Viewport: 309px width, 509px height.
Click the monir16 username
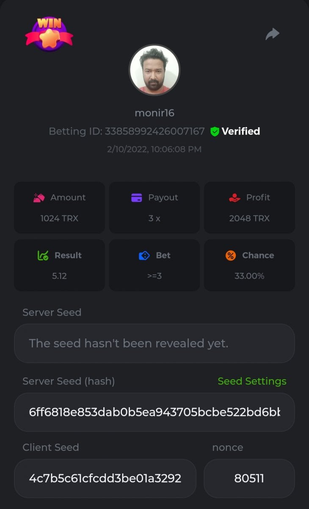(x=154, y=113)
